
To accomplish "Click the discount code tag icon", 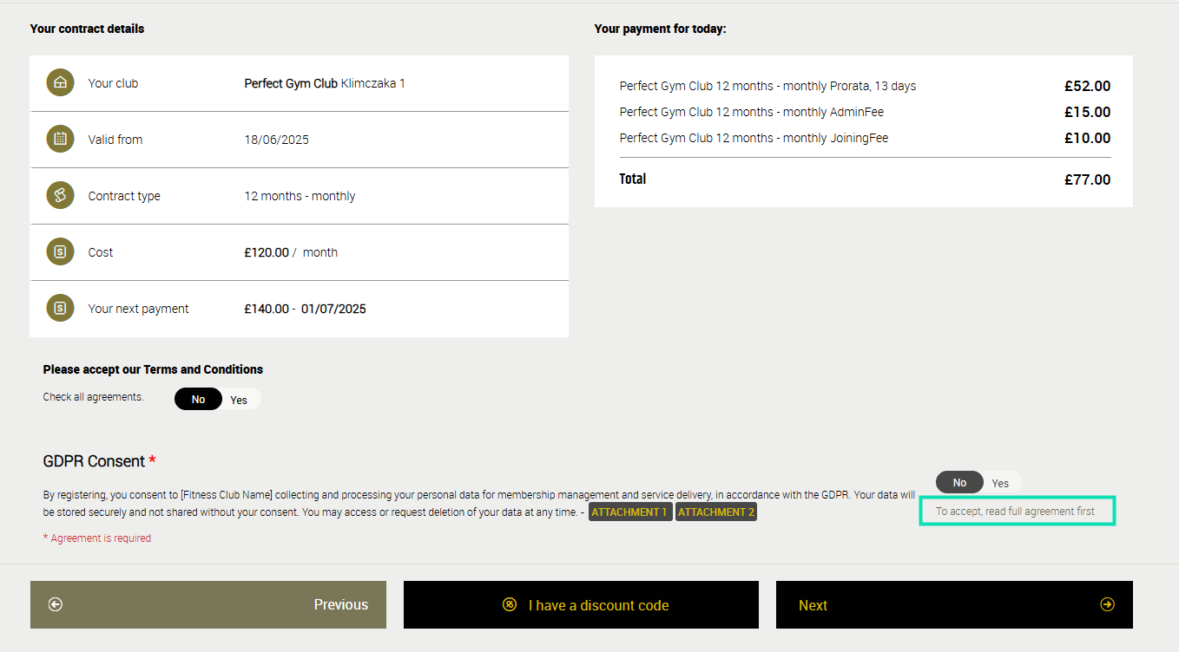I will point(510,605).
